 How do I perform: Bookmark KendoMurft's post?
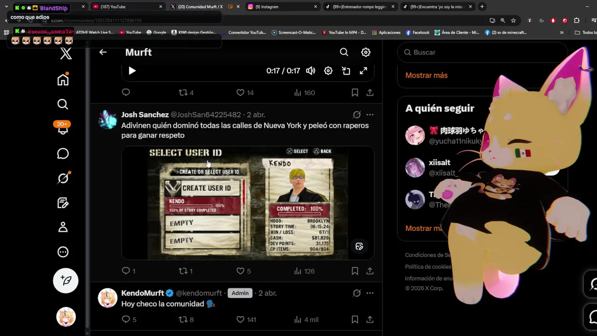(x=355, y=320)
